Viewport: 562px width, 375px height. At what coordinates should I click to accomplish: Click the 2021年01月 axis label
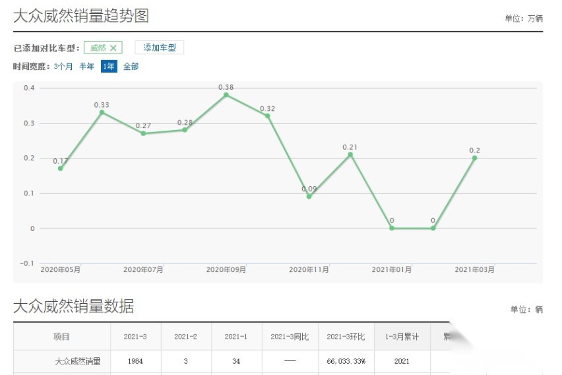click(392, 269)
